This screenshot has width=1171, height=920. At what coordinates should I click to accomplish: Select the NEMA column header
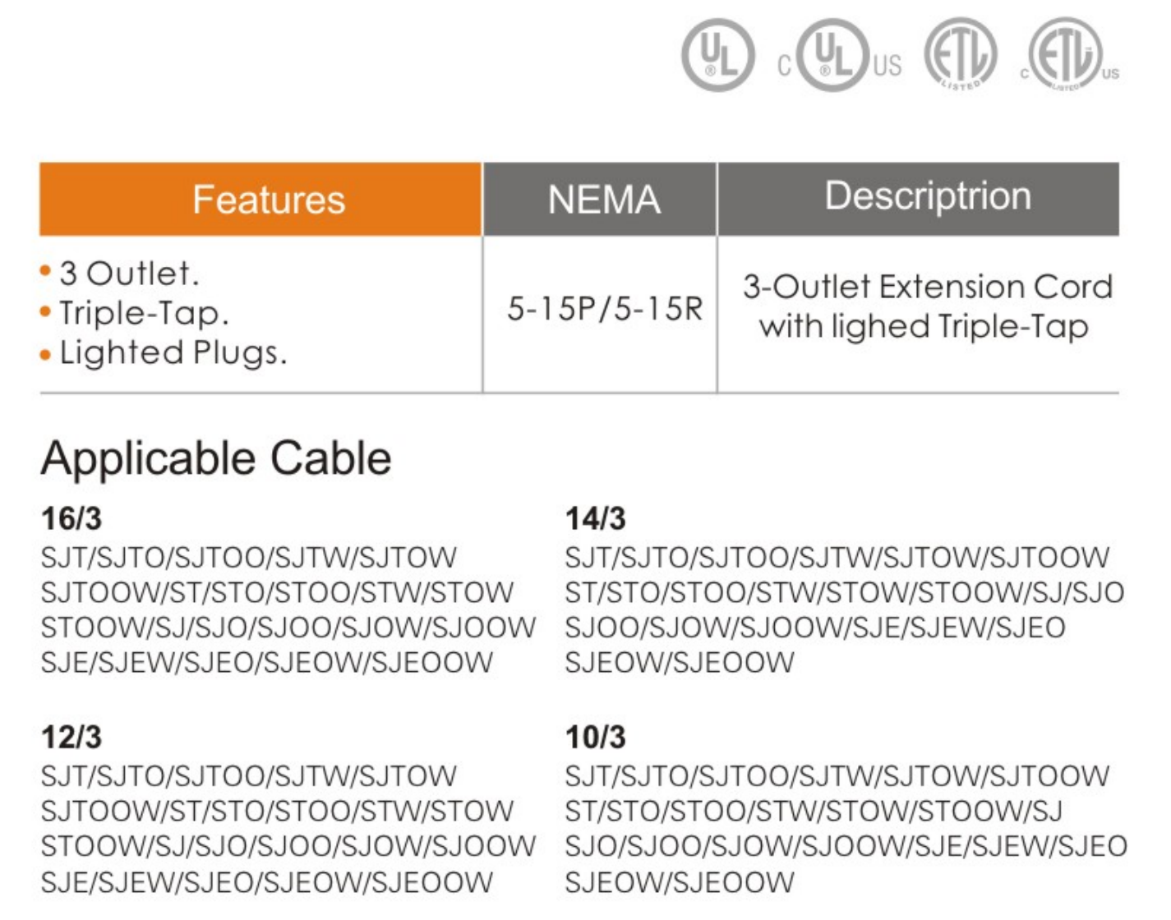603,200
